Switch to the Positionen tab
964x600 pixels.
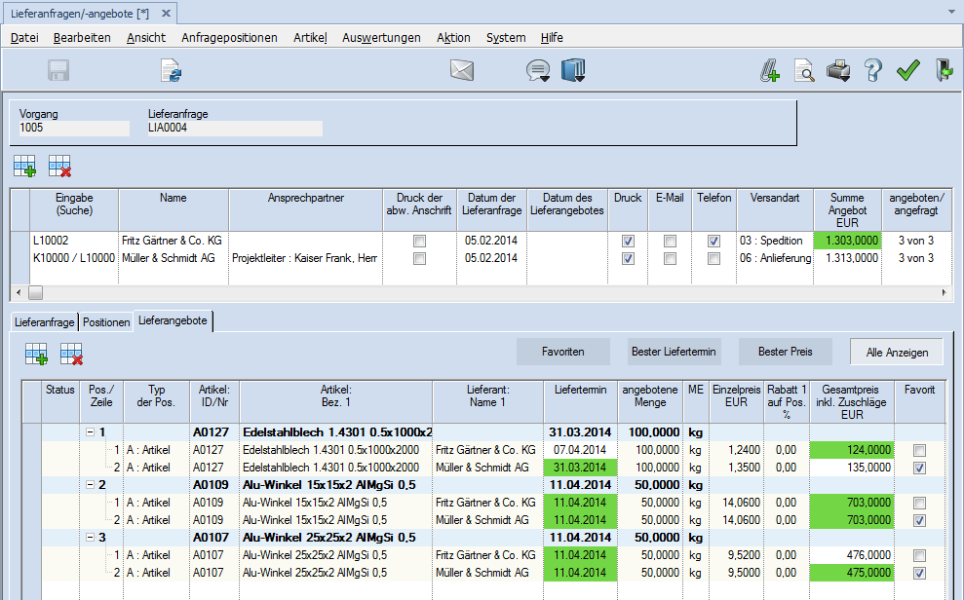[x=106, y=321]
